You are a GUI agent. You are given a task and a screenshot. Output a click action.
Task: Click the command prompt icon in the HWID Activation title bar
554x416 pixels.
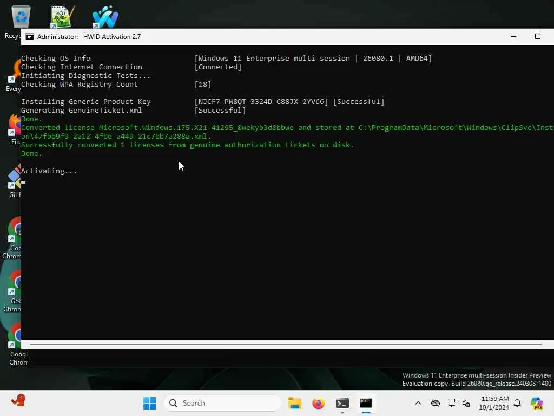[30, 37]
